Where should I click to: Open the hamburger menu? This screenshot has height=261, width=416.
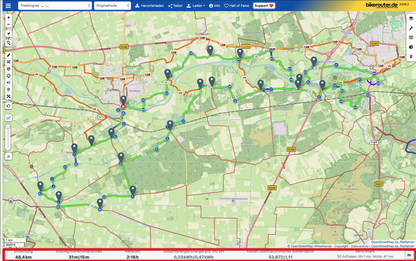8,5
